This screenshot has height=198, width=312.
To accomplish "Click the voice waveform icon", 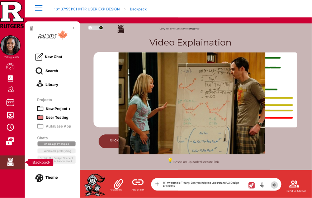I will (x=274, y=185).
